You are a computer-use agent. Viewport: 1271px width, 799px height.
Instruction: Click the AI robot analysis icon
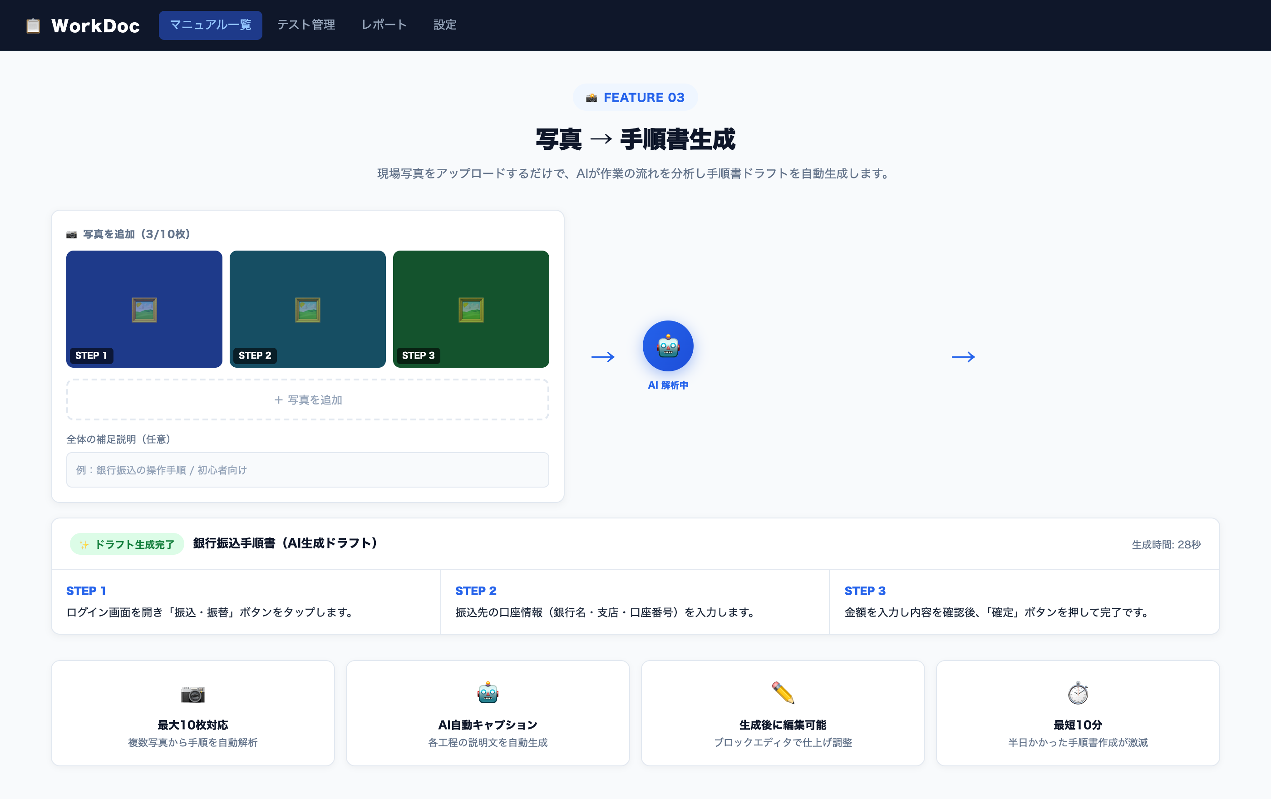coord(668,345)
